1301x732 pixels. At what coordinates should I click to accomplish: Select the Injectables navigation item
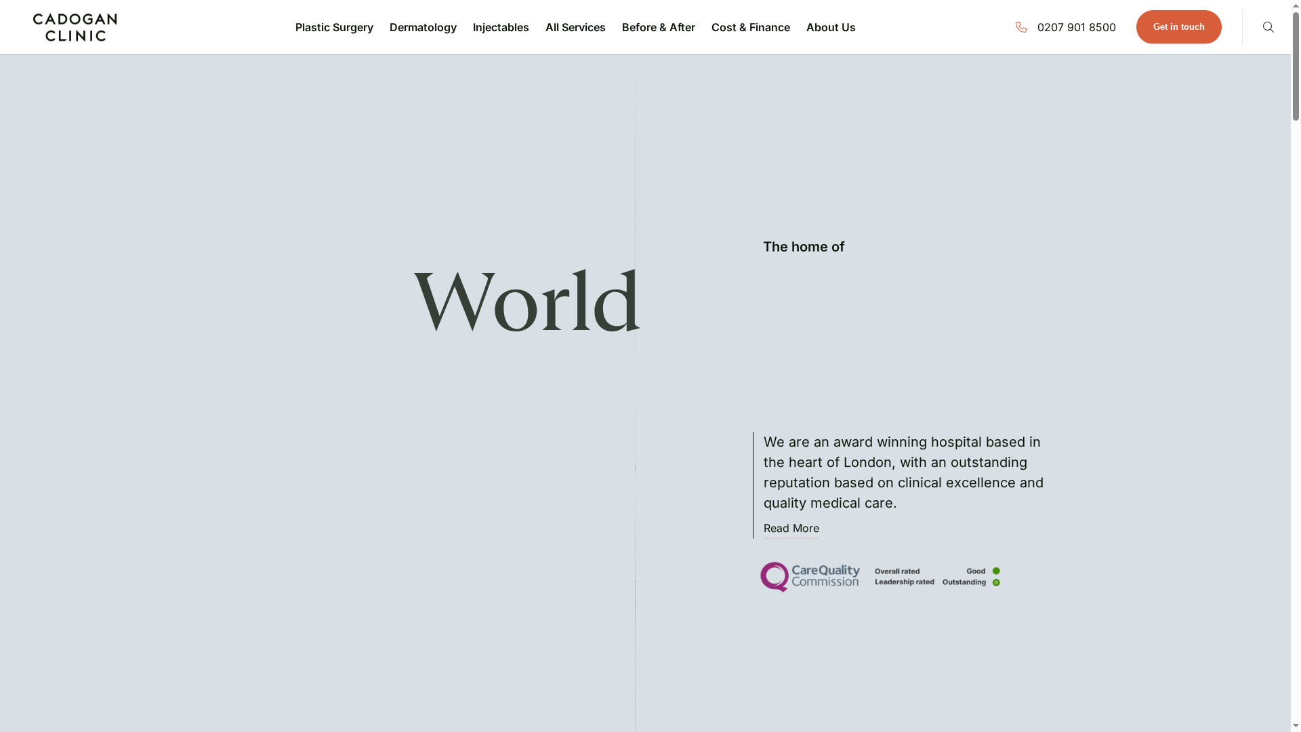tap(501, 27)
